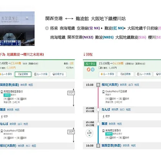161x161 pixels.
Task: Open 桜川(大阪府) station link in outbound panel
Action: tap(8, 146)
